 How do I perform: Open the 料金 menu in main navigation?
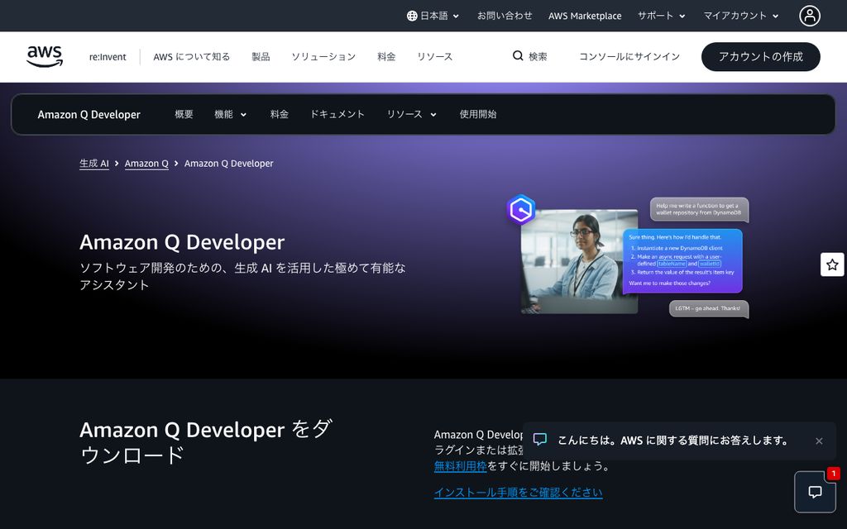[x=386, y=57]
